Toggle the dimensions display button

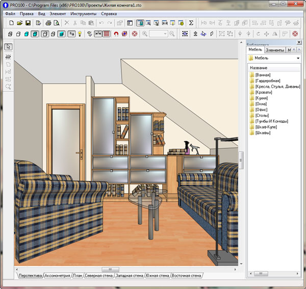(98, 34)
